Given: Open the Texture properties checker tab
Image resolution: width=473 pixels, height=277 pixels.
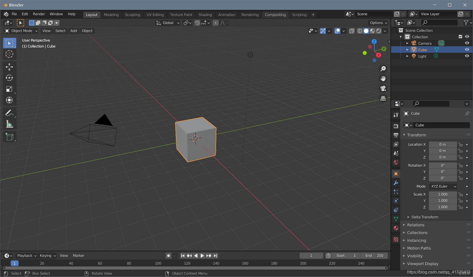Looking at the screenshot, I should (396, 240).
